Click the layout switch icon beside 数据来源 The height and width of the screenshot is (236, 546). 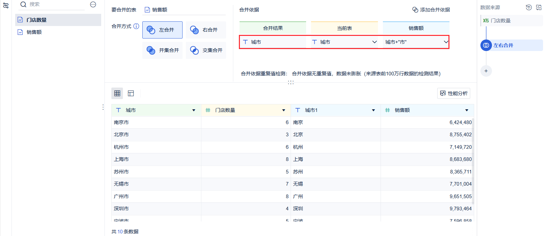[539, 7]
